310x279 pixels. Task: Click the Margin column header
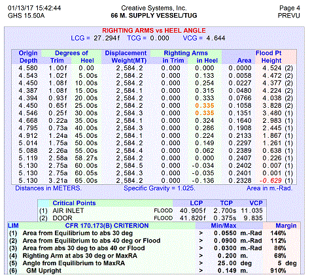(286, 225)
